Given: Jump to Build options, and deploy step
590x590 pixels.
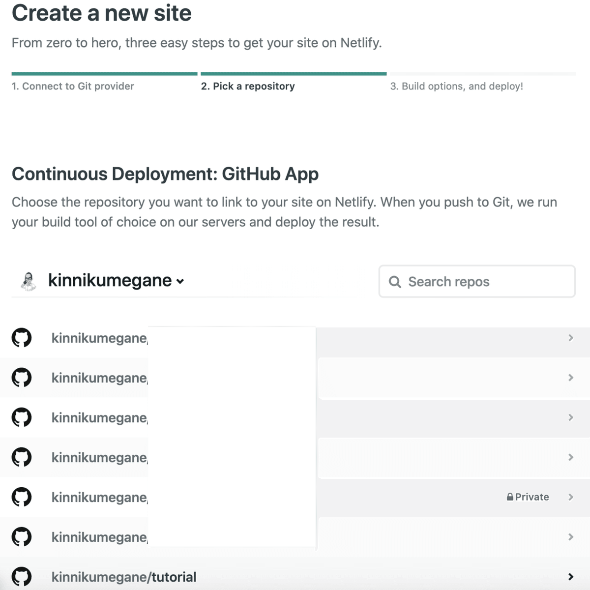Looking at the screenshot, I should click(456, 86).
